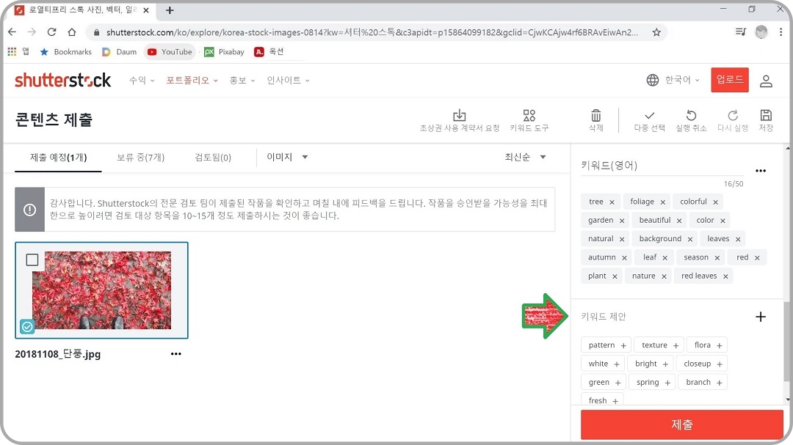Click the red 업로드 button
Screen dimensions: 793x445
(x=730, y=80)
